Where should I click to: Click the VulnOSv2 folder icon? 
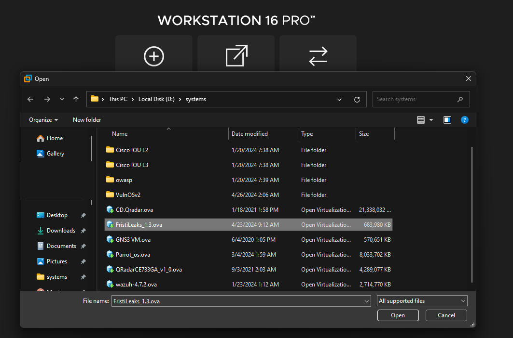(x=110, y=195)
